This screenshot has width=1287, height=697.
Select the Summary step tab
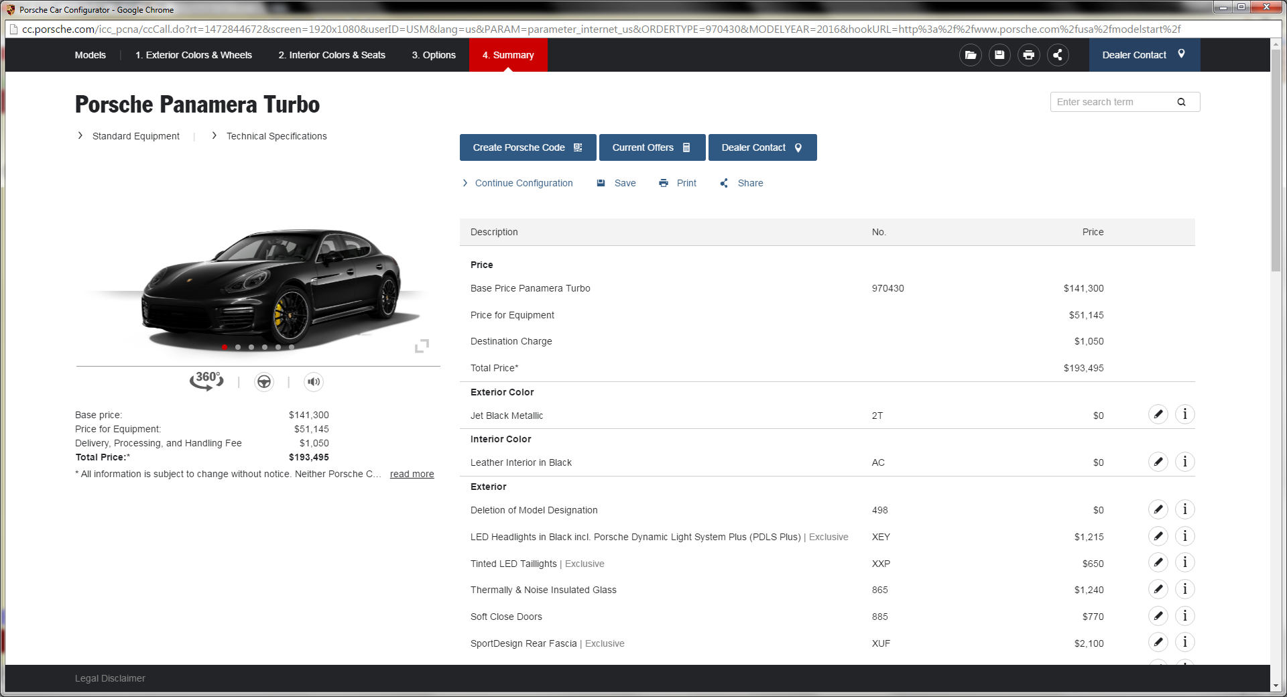508,55
